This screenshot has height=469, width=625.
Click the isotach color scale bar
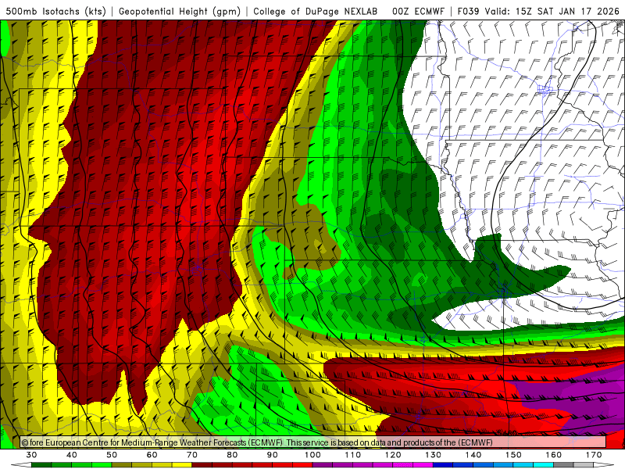tap(313, 465)
